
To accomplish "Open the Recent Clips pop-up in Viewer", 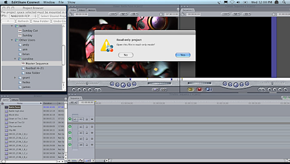I will coord(155,89).
